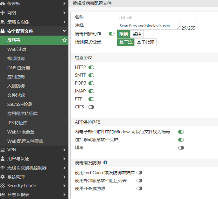The image size is (218, 199).
Task: Click the 系统管理 gear icon
Action: (3, 177)
